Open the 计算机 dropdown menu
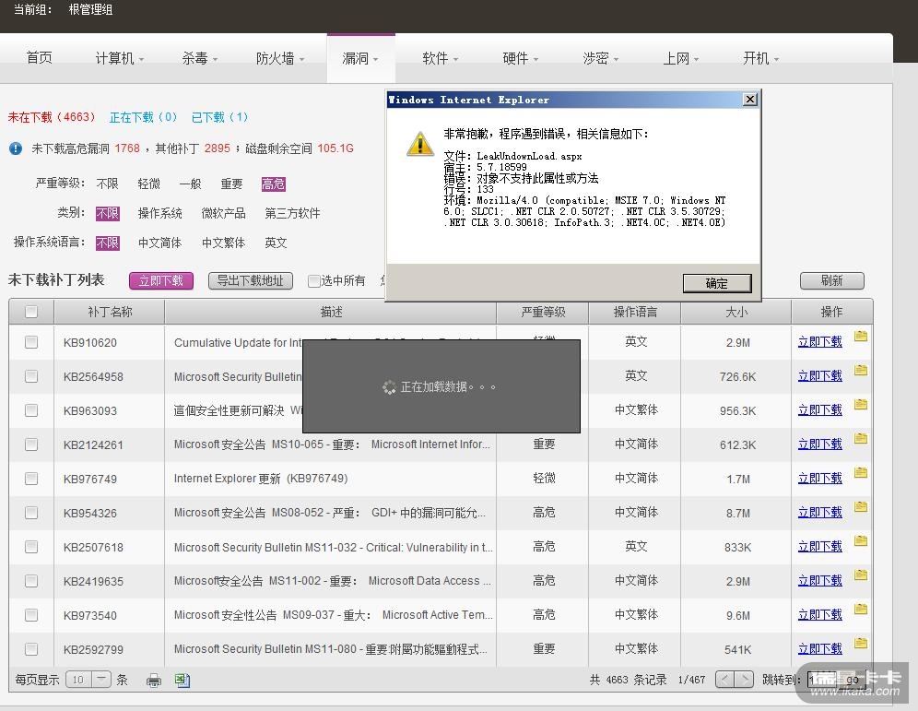Image resolution: width=918 pixels, height=711 pixels. [x=120, y=58]
